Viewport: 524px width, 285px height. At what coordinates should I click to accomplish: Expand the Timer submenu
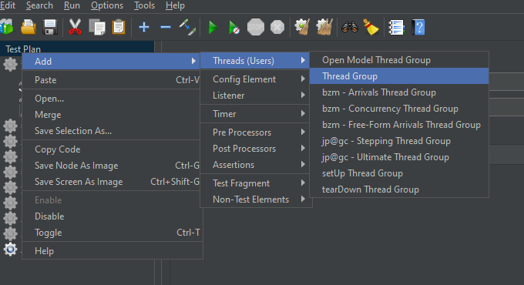[255, 114]
